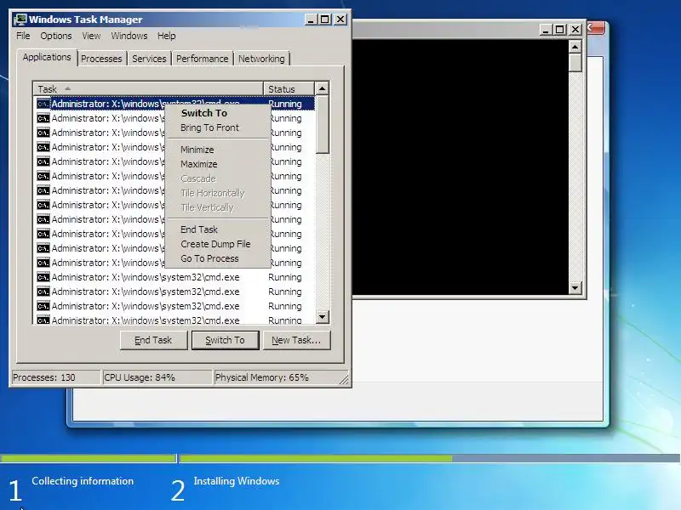This screenshot has width=681, height=510.
Task: Click the End Task button
Action: pos(153,340)
